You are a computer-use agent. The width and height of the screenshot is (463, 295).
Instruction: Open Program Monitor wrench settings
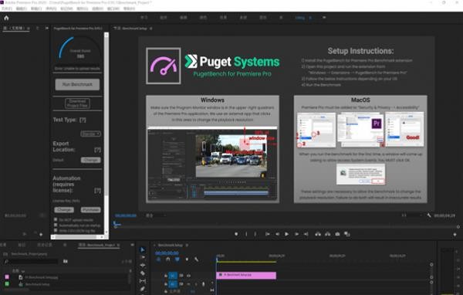[429, 215]
